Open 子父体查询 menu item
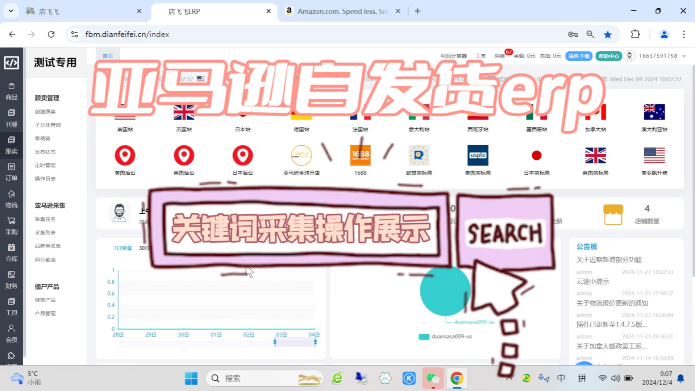Viewport: 695px width, 391px height. pos(48,125)
